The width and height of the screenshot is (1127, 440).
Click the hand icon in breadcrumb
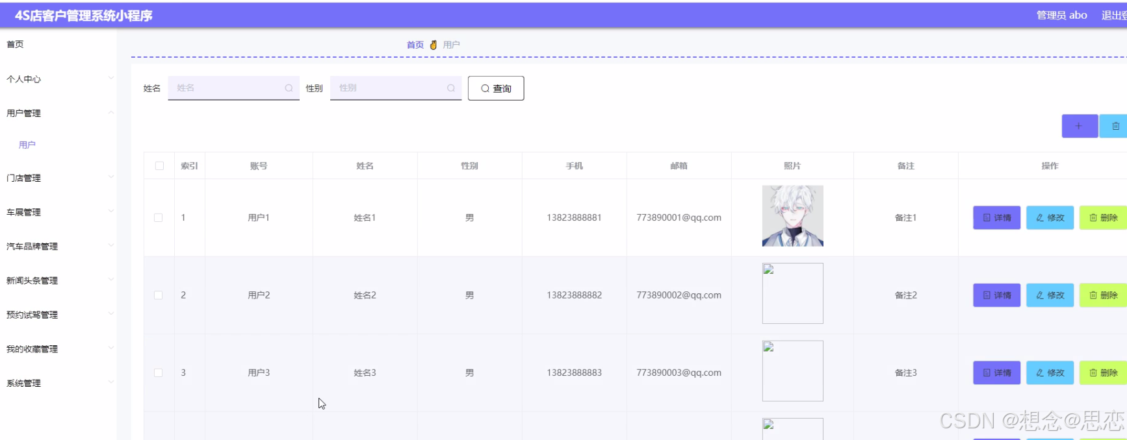coord(434,45)
